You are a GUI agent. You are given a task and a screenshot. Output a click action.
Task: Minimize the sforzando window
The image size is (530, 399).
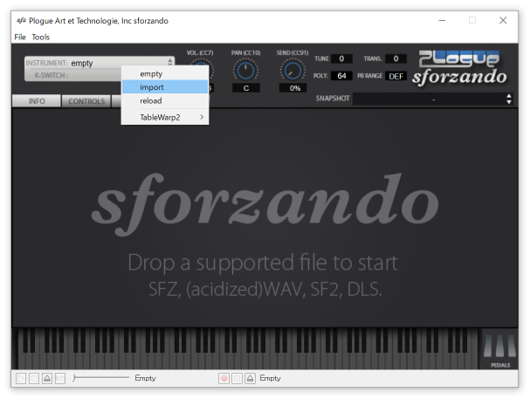[442, 21]
